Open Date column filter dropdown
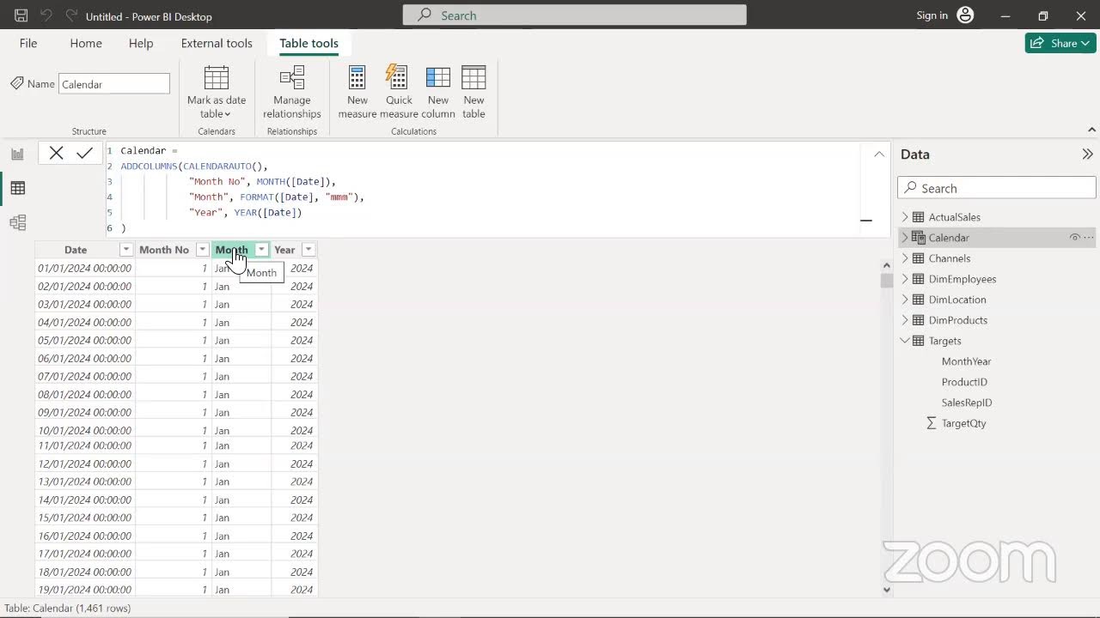Screen dimensions: 1100x618 [126, 250]
